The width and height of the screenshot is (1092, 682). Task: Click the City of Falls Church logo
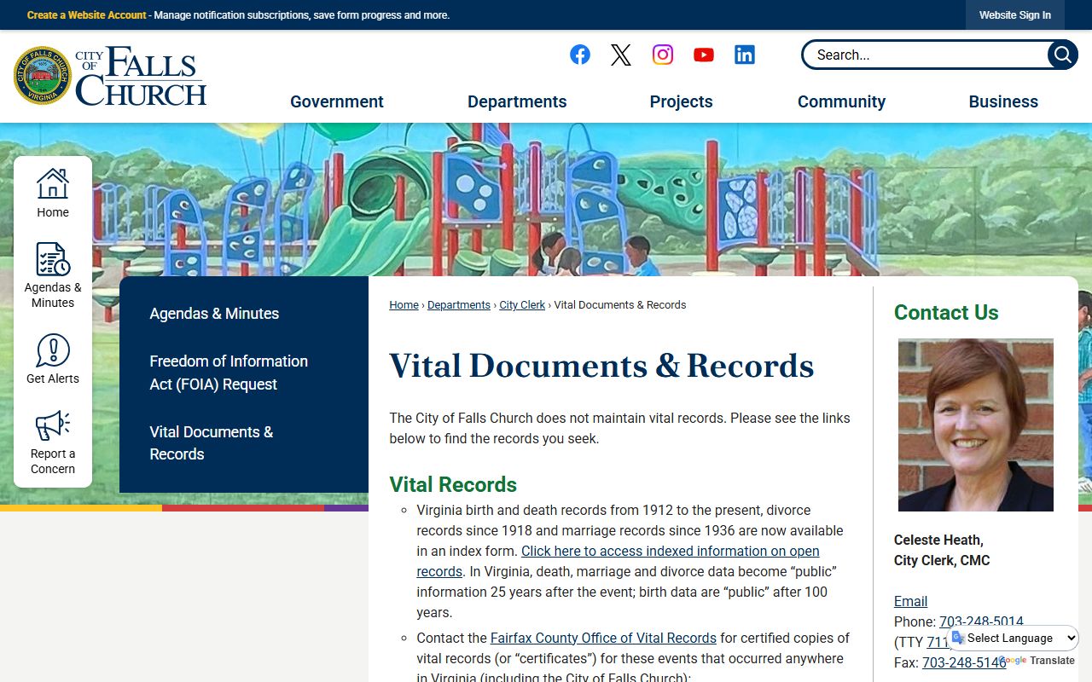click(x=110, y=76)
